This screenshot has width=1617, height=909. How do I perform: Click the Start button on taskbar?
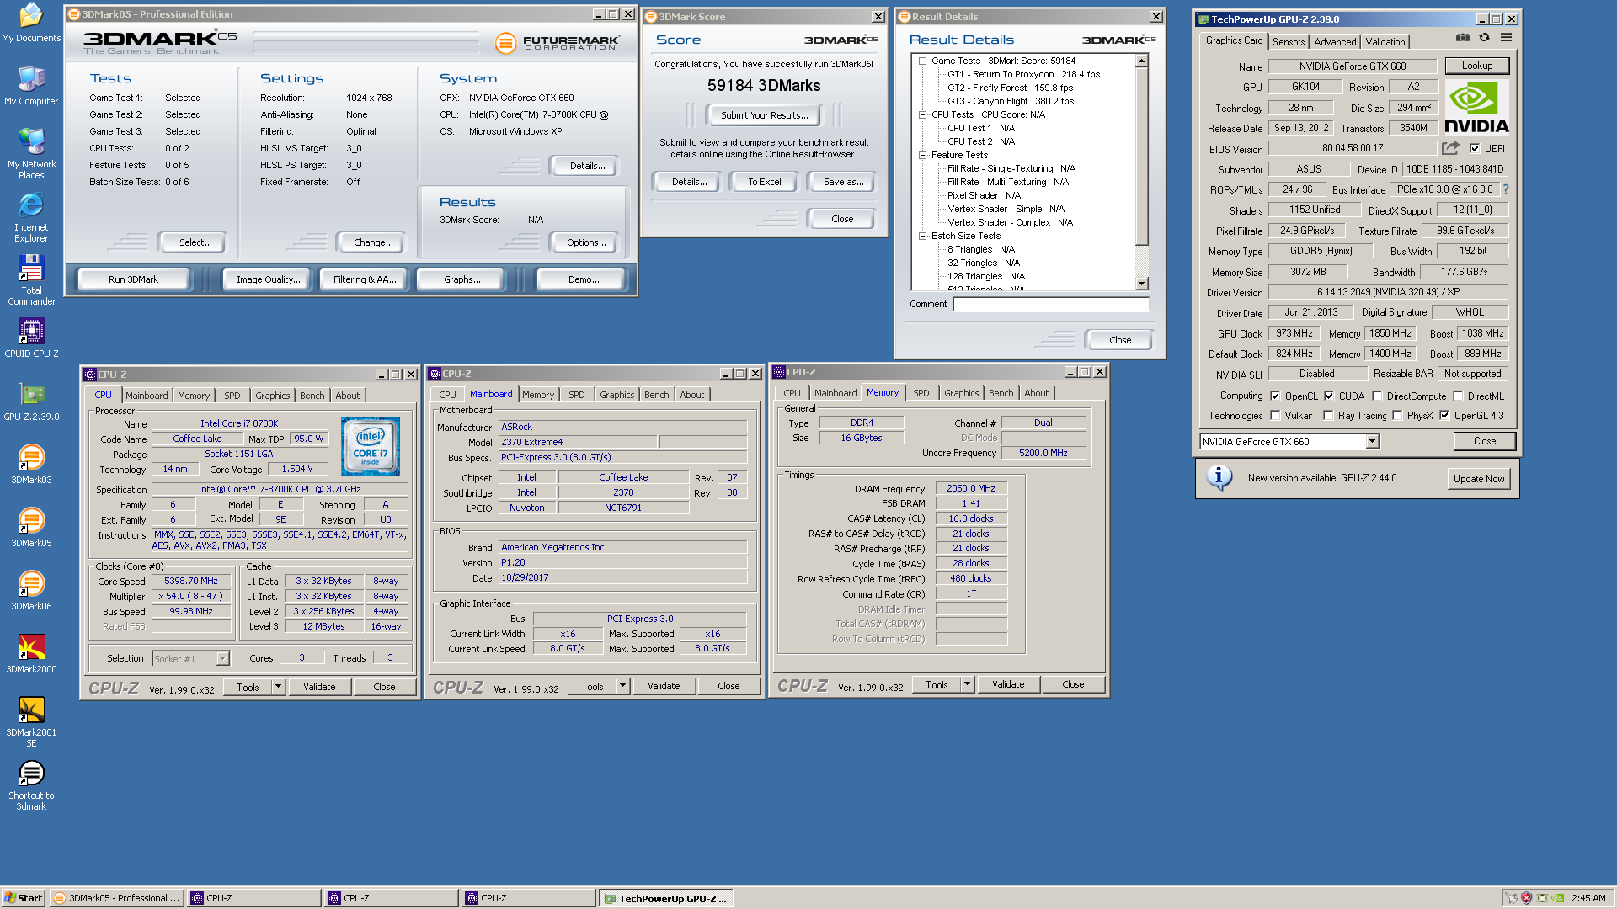[x=24, y=898]
